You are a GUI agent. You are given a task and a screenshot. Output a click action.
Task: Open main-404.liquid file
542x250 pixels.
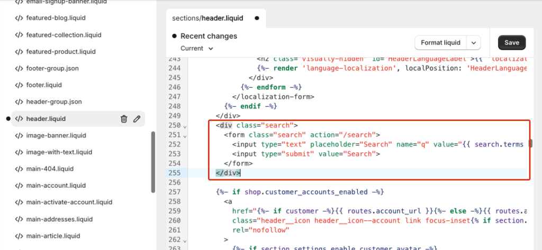(50, 169)
